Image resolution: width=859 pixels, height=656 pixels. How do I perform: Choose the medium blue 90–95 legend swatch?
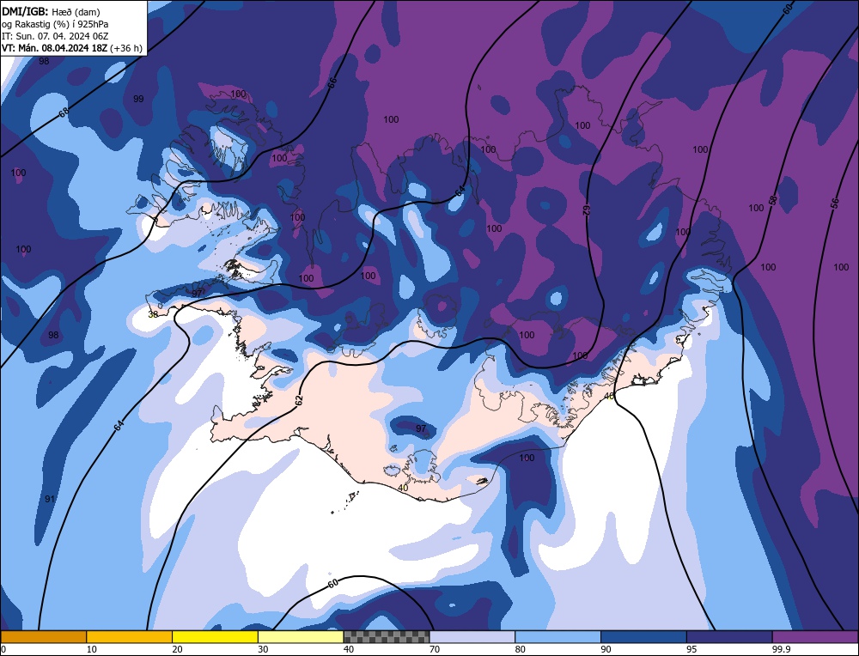pyautogui.click(x=643, y=636)
